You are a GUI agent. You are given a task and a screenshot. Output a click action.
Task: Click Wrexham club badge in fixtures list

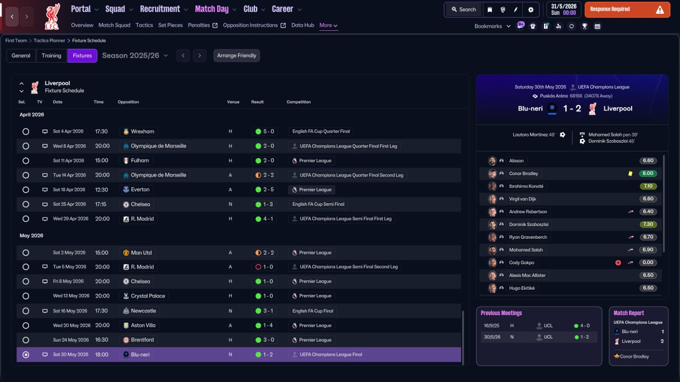[x=126, y=132]
